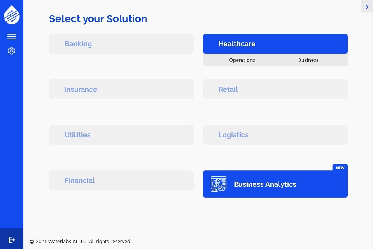
Task: Select the Financial solution
Action: click(x=121, y=180)
